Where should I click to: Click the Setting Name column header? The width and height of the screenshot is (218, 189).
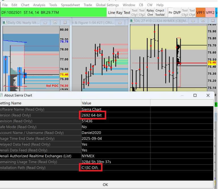click(41, 103)
